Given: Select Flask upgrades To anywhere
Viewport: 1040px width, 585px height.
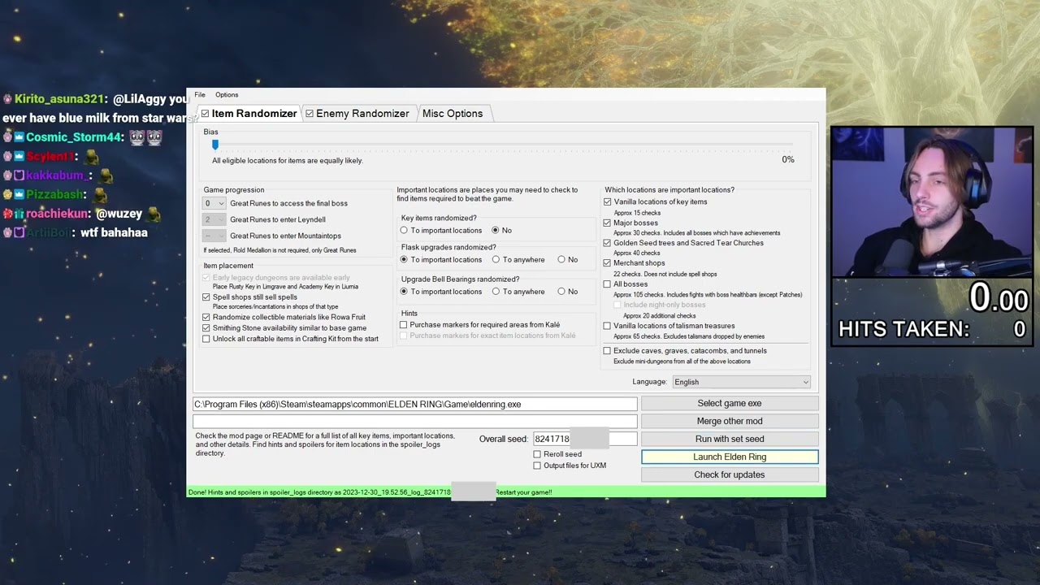Looking at the screenshot, I should click(x=496, y=260).
